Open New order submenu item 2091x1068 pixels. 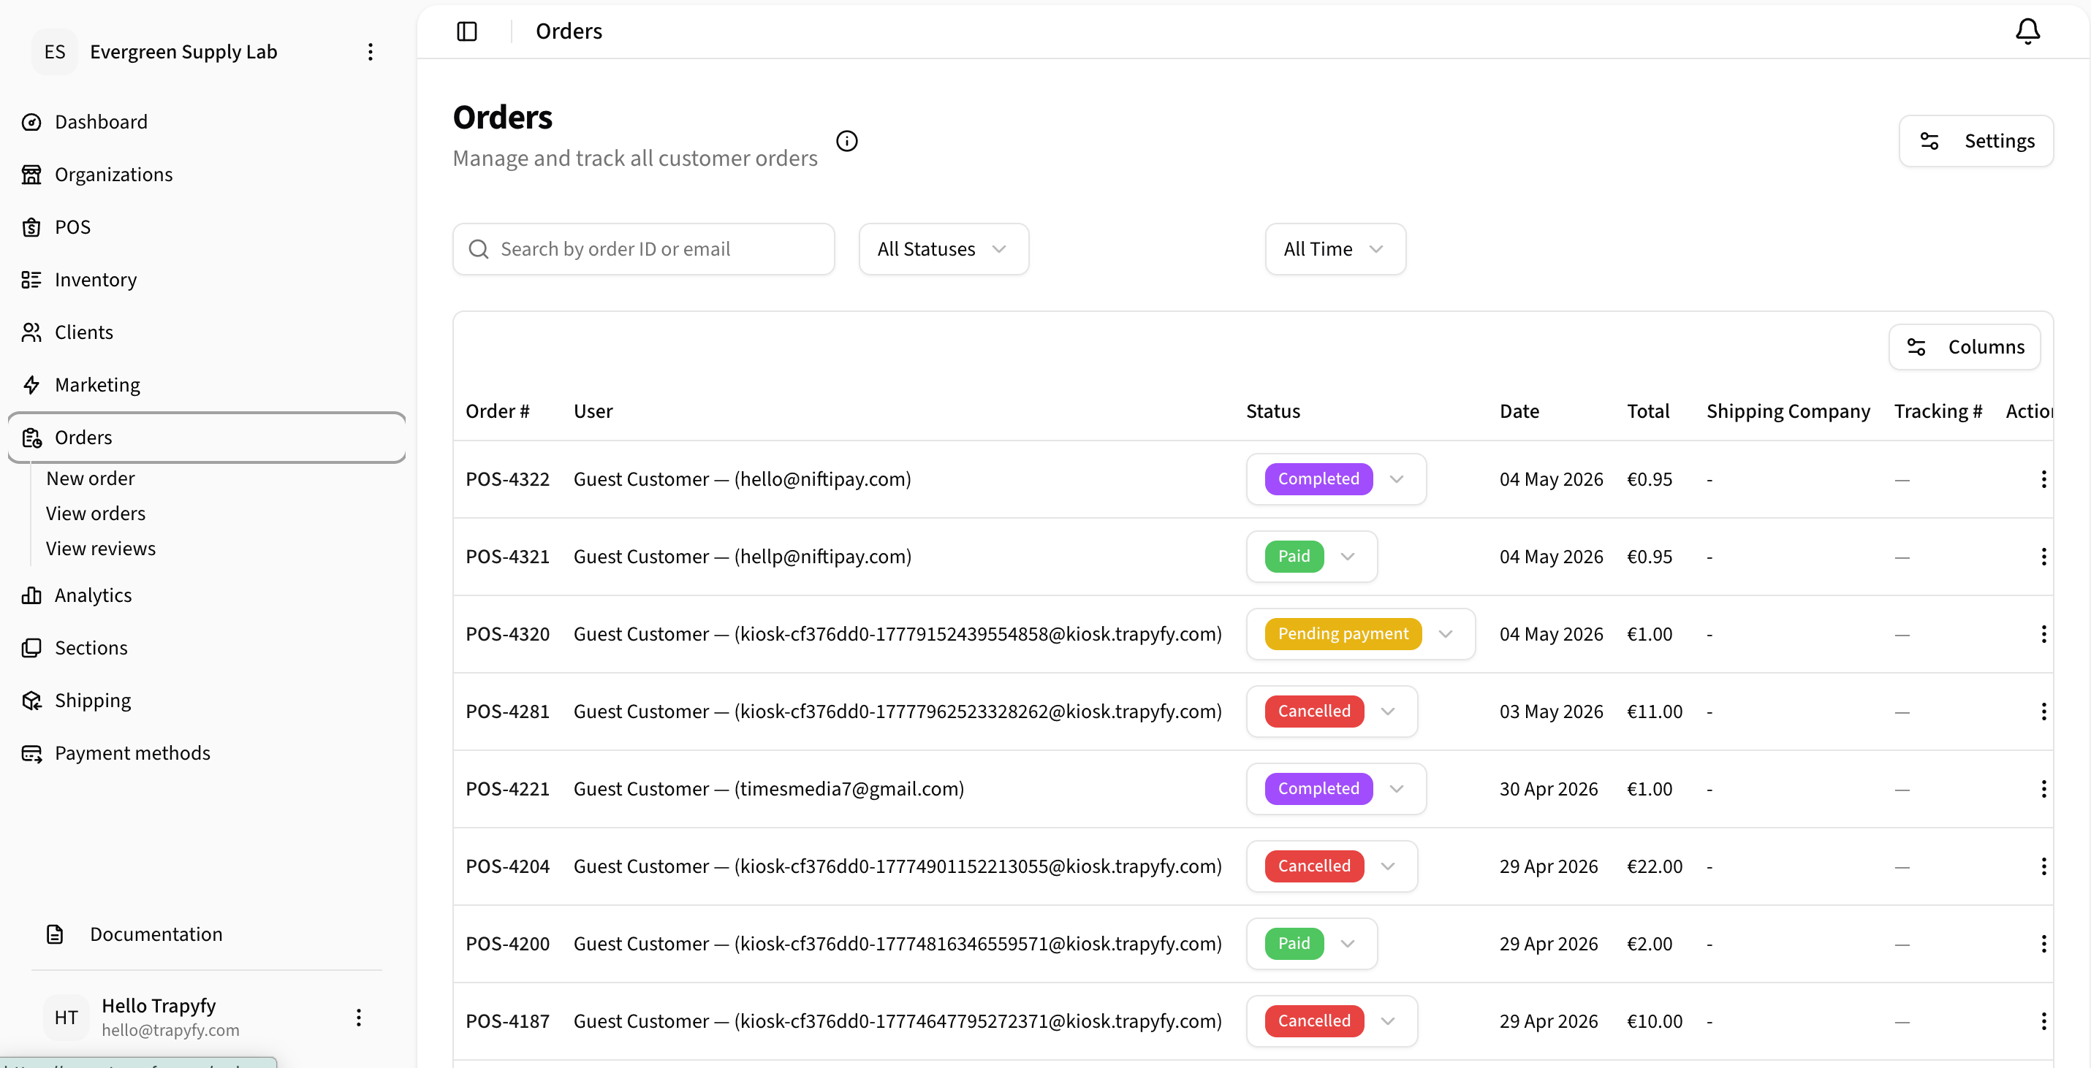tap(90, 478)
